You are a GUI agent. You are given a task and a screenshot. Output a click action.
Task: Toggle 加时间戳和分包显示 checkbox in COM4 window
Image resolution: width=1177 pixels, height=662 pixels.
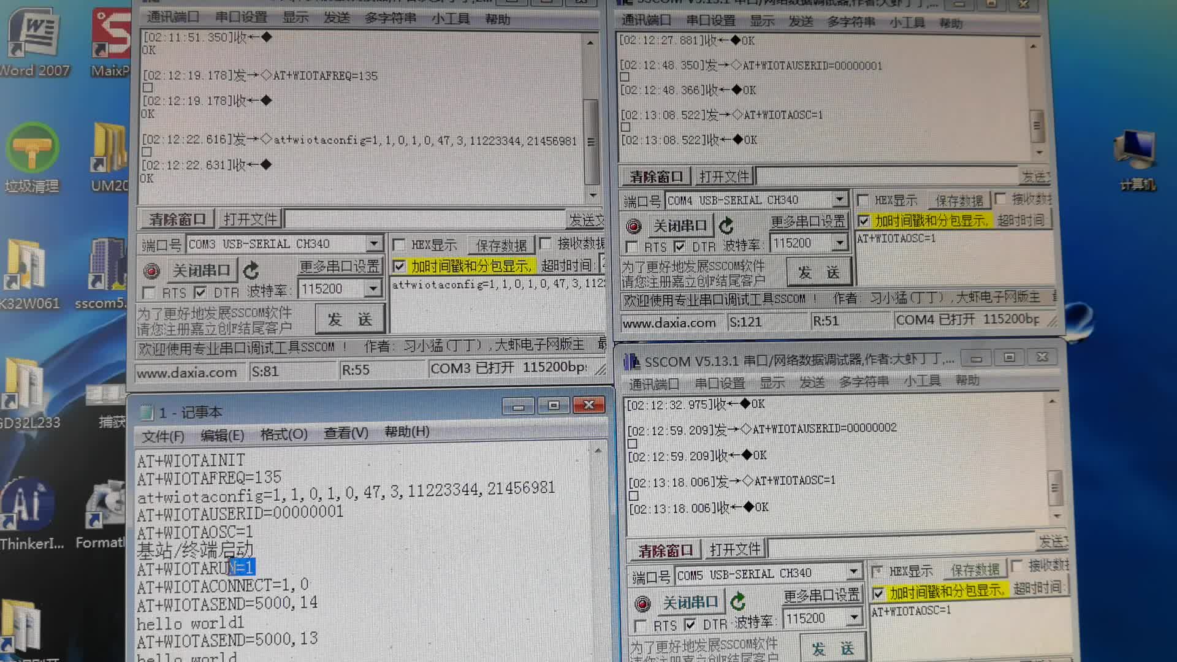(864, 221)
